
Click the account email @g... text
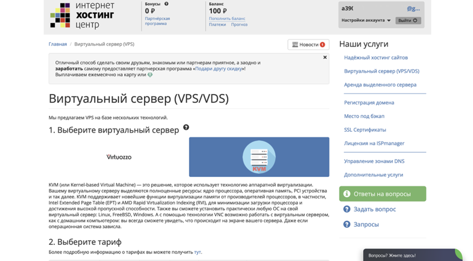pos(413,9)
